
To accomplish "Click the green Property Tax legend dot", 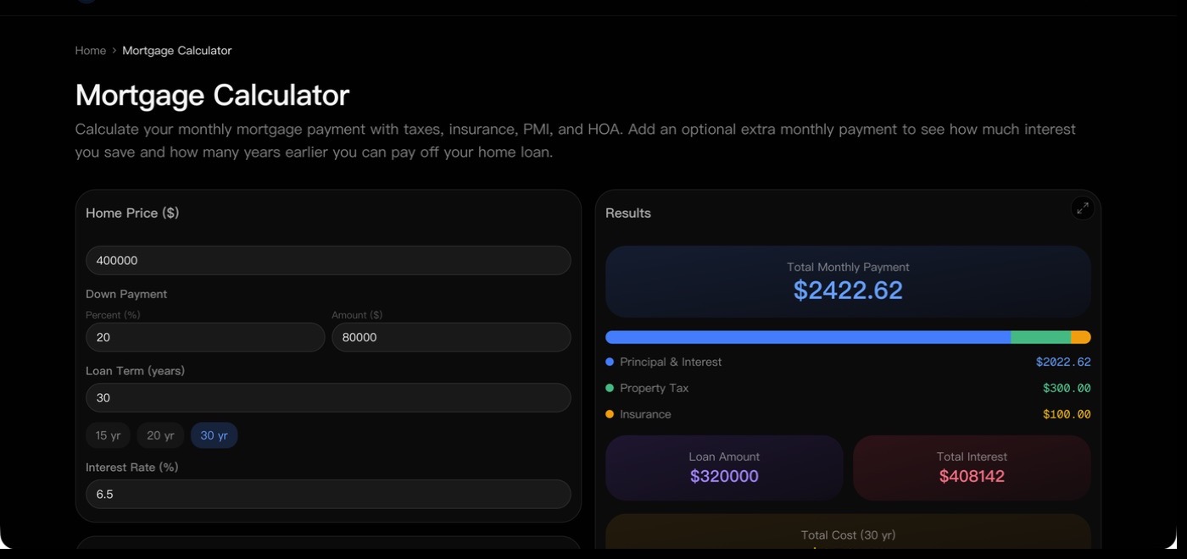I will [610, 388].
